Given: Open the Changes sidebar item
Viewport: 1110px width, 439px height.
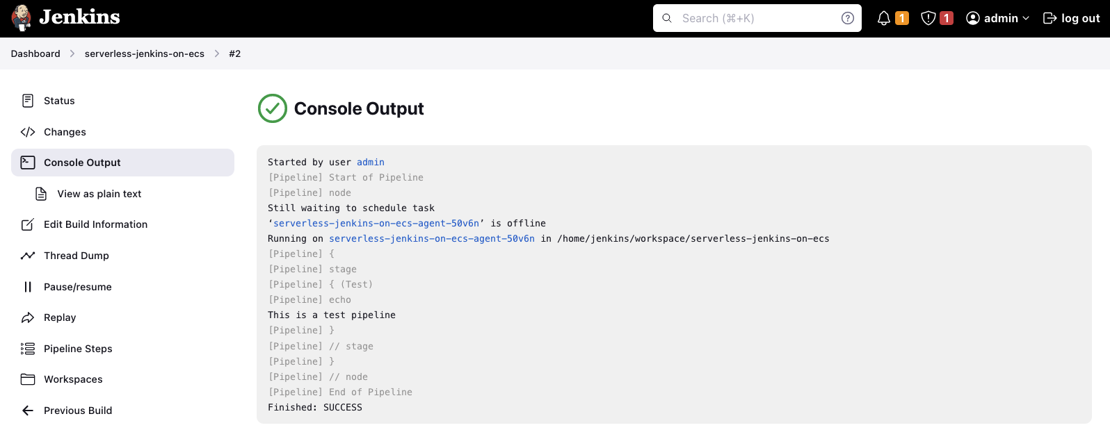Looking at the screenshot, I should tap(65, 132).
